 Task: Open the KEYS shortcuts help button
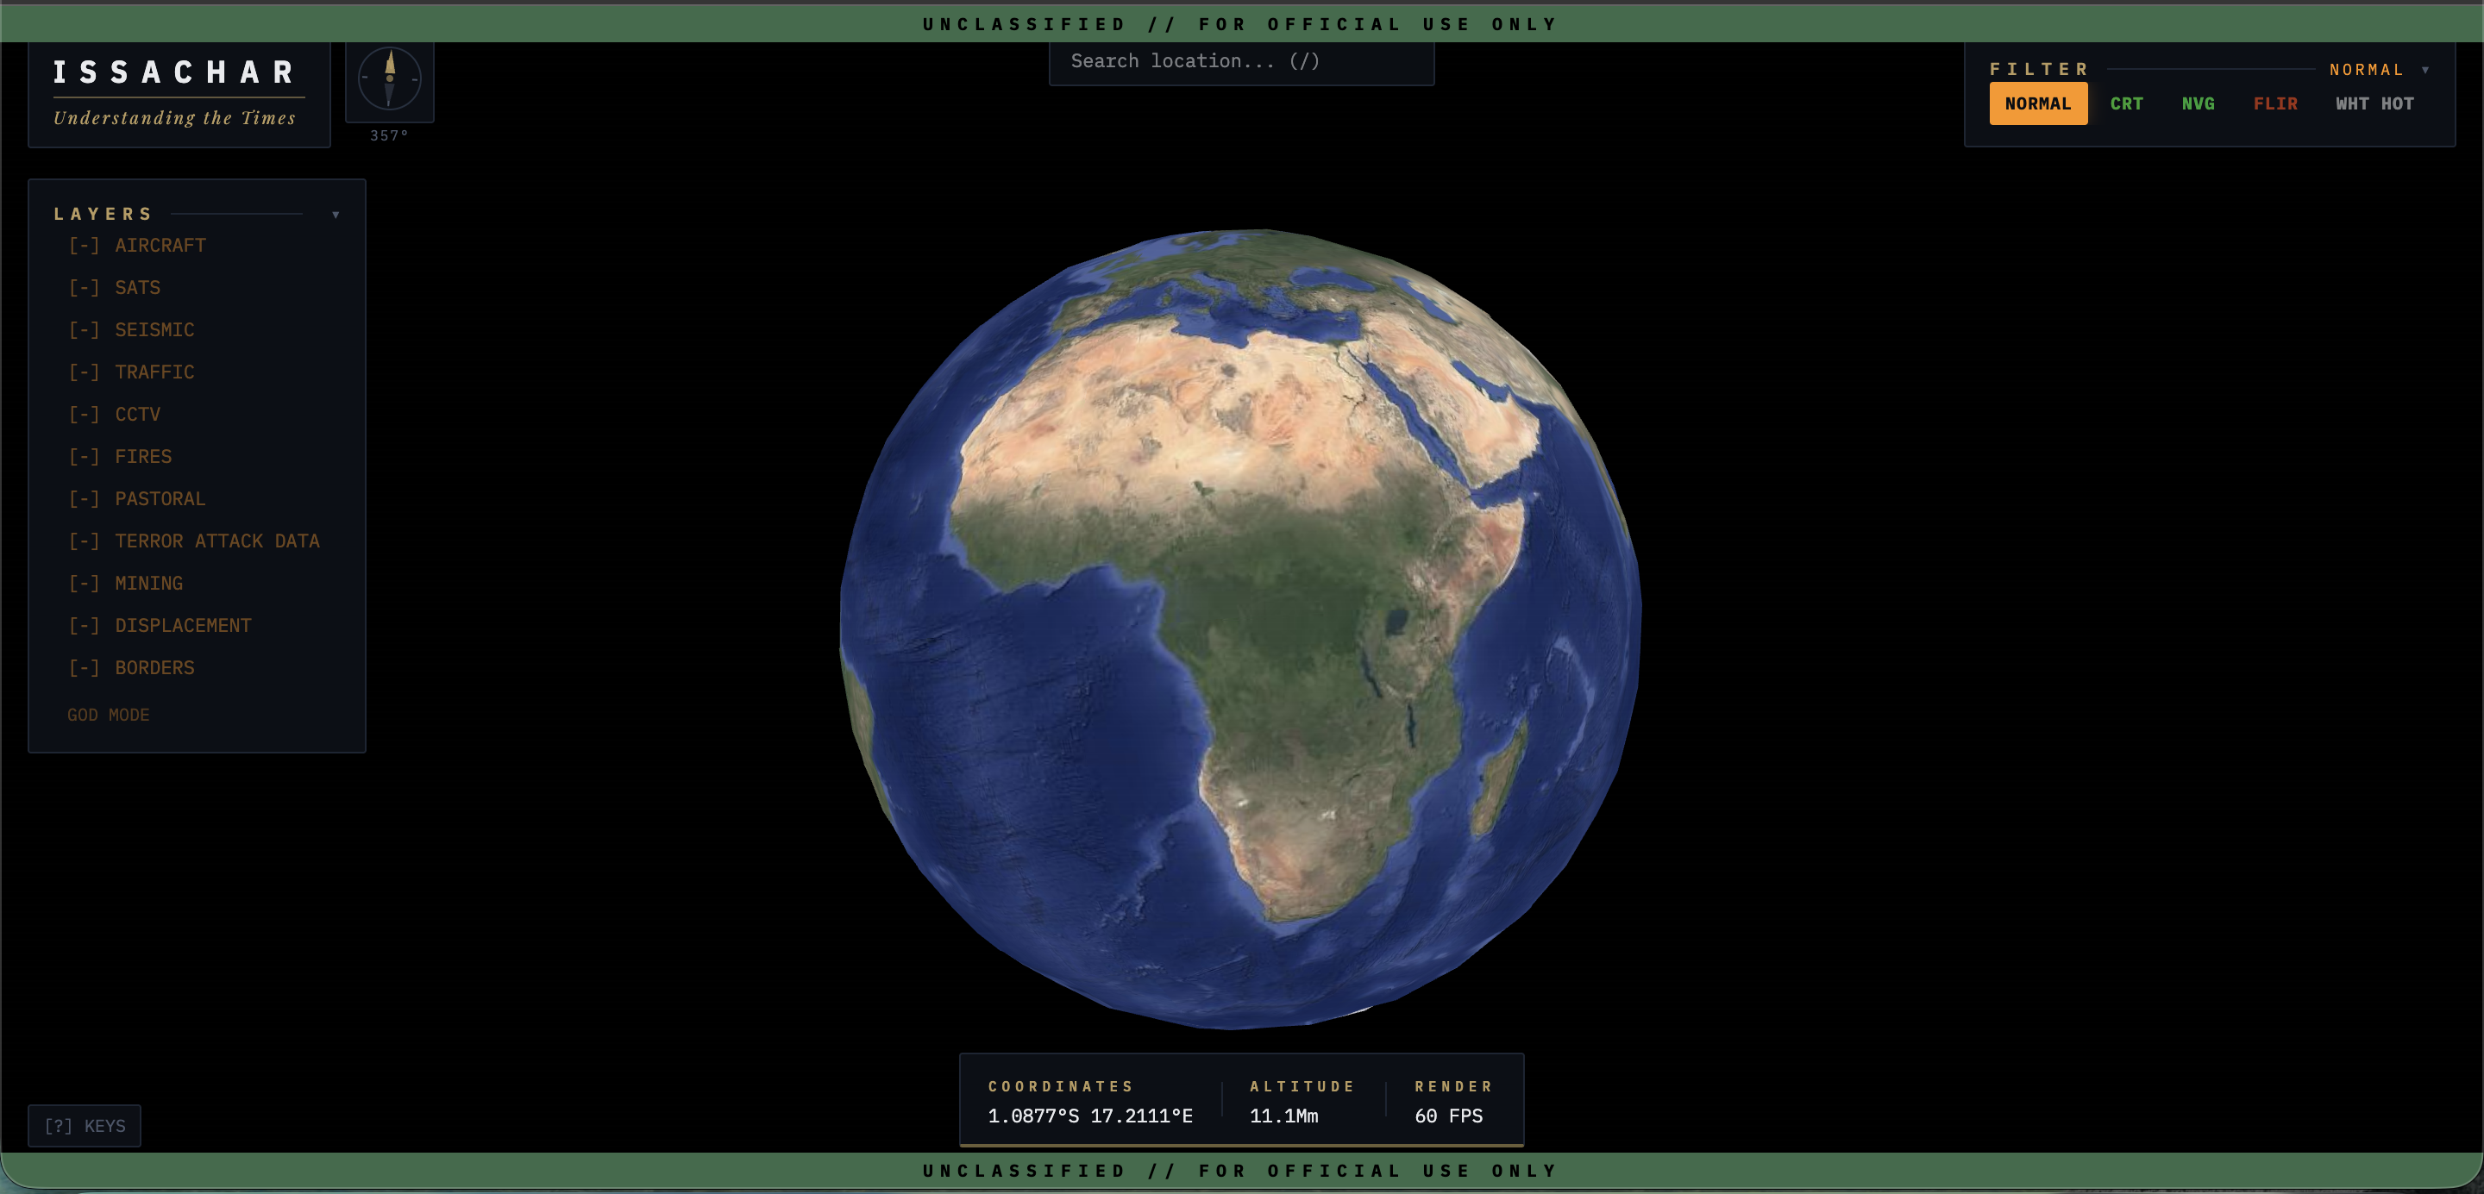pos(85,1127)
